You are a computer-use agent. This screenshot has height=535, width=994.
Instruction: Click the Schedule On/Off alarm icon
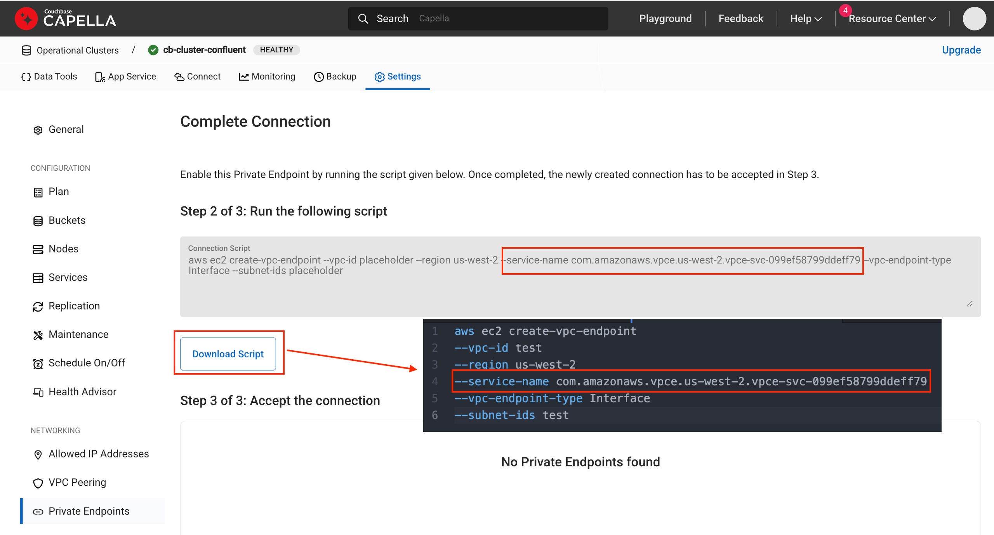(x=38, y=364)
